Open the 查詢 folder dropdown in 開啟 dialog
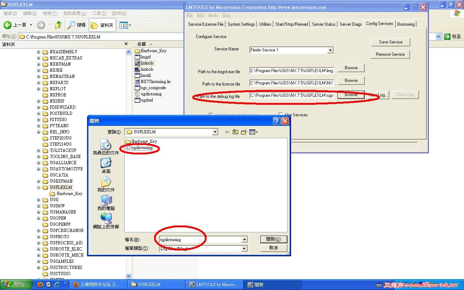Screen dimensions: 464x290 point(215,132)
